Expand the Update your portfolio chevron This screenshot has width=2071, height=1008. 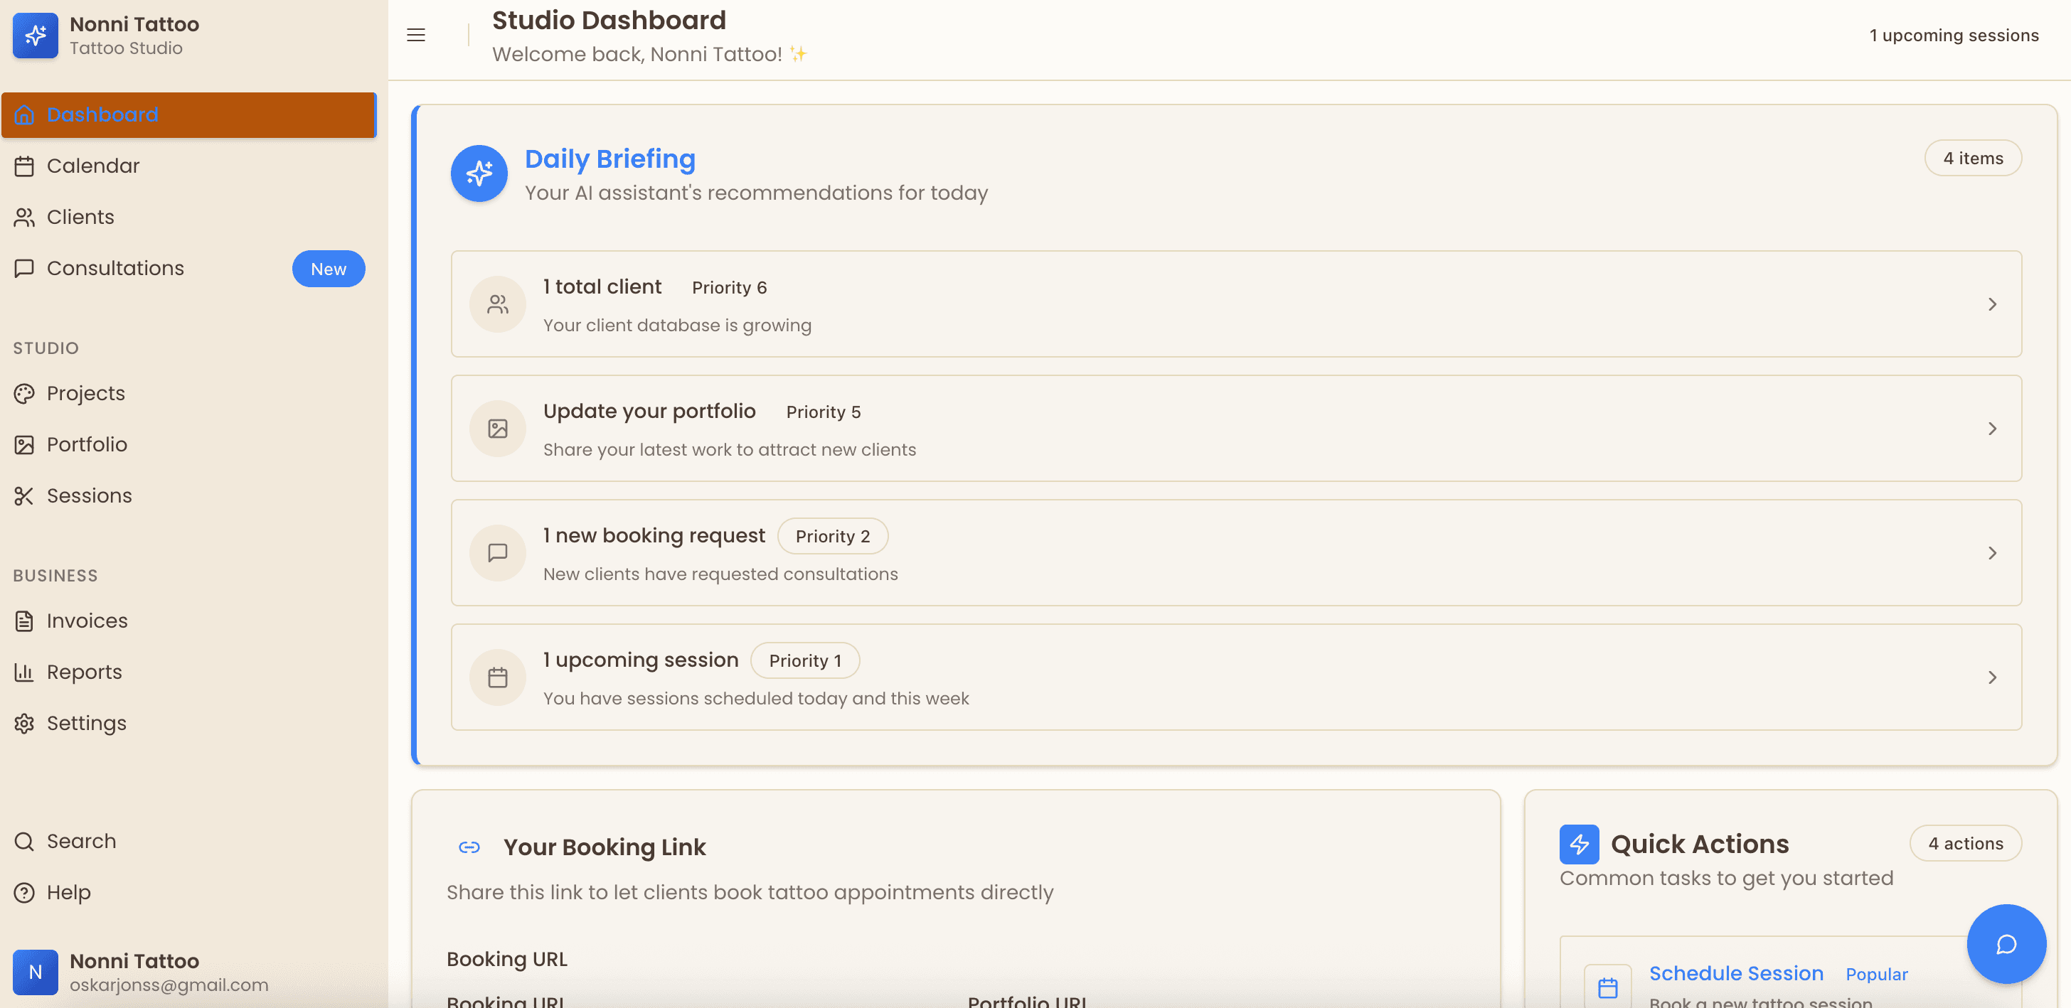[x=1991, y=429]
